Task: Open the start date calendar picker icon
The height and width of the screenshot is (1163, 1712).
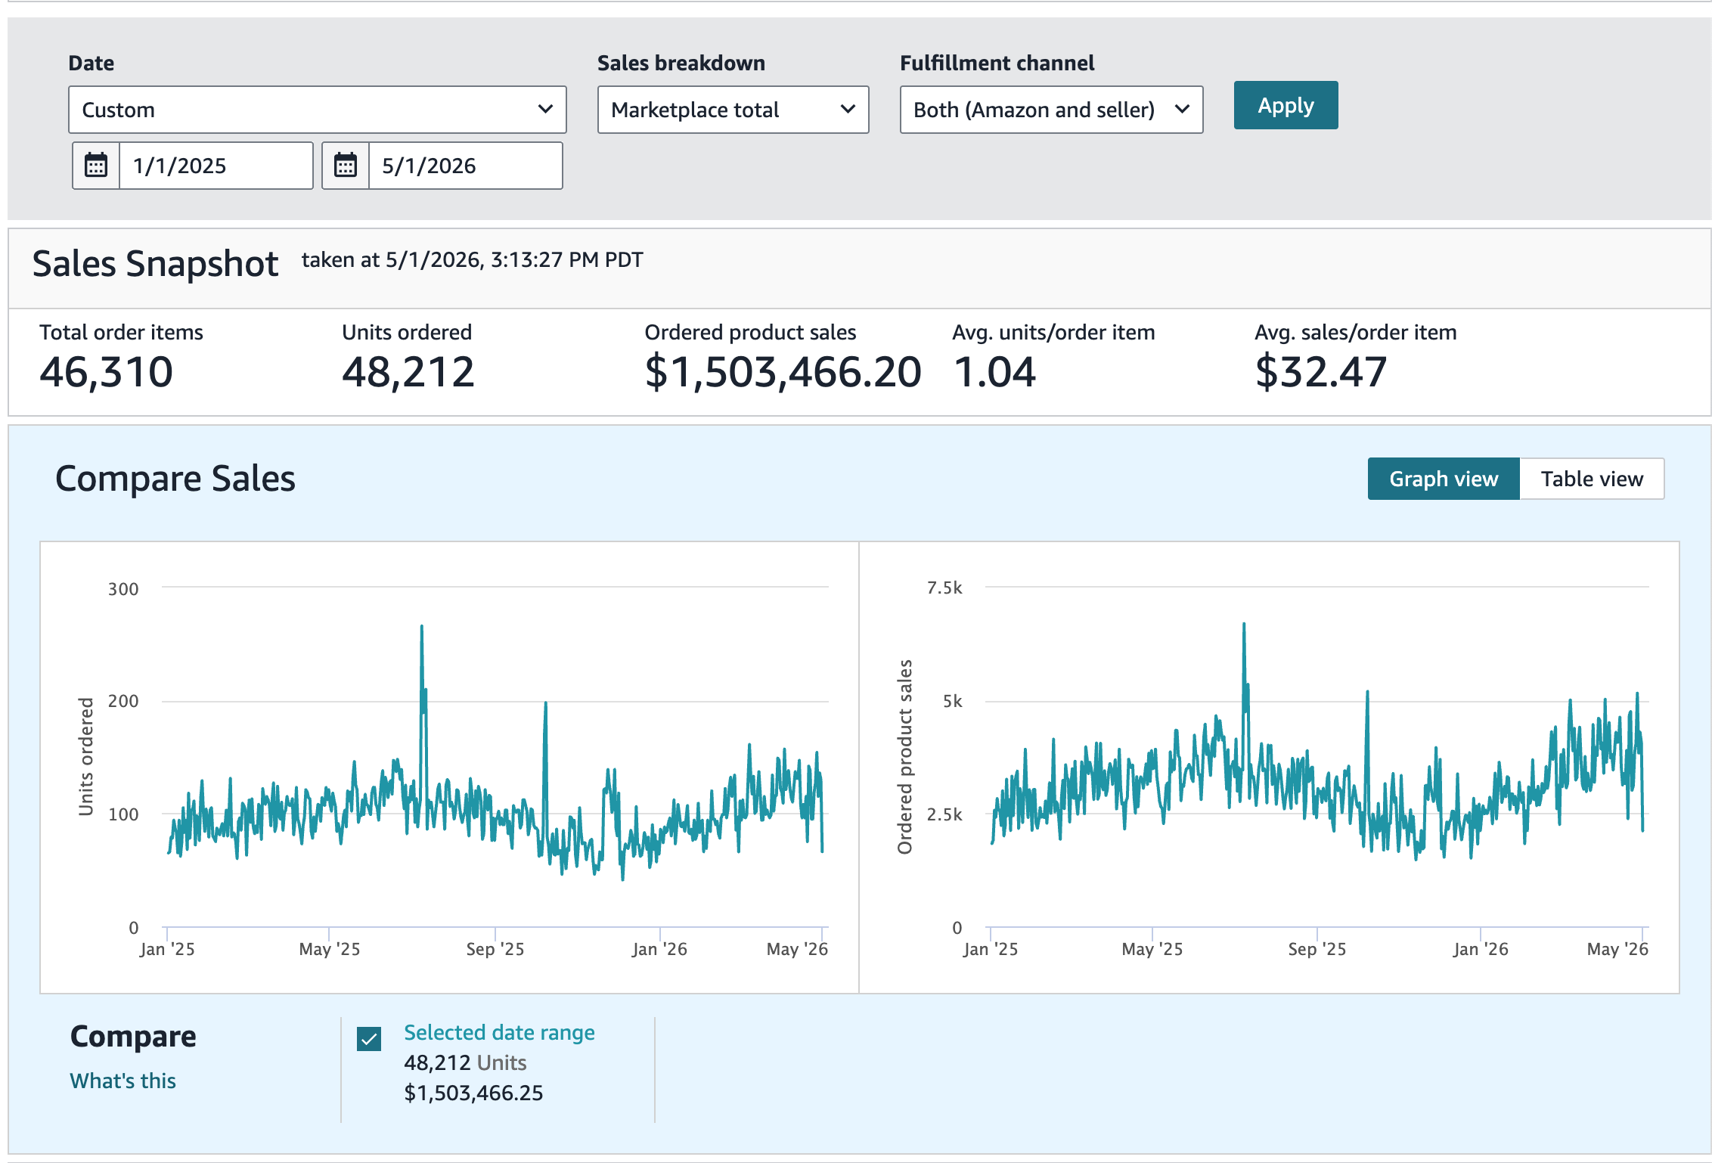Action: (x=96, y=166)
